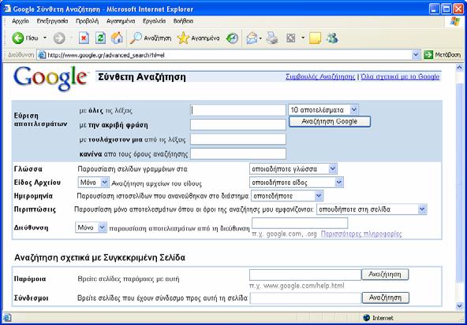Image resolution: width=467 pixels, height=325 pixels.
Task: Go to the Home page icon
Action: [117, 38]
